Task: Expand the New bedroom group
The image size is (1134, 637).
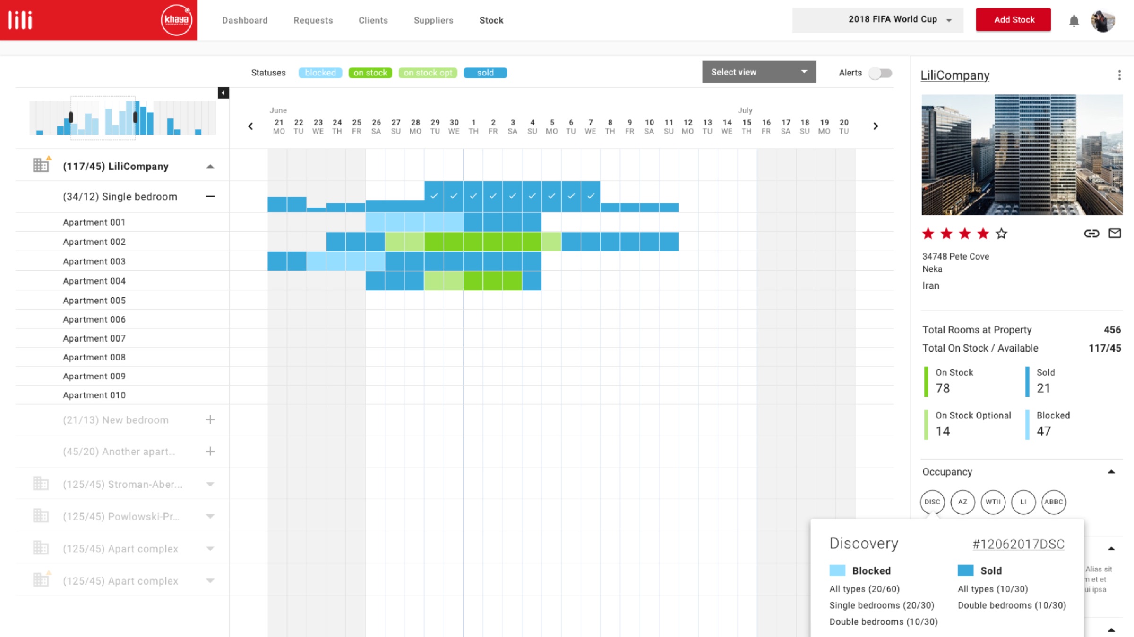Action: pyautogui.click(x=210, y=420)
